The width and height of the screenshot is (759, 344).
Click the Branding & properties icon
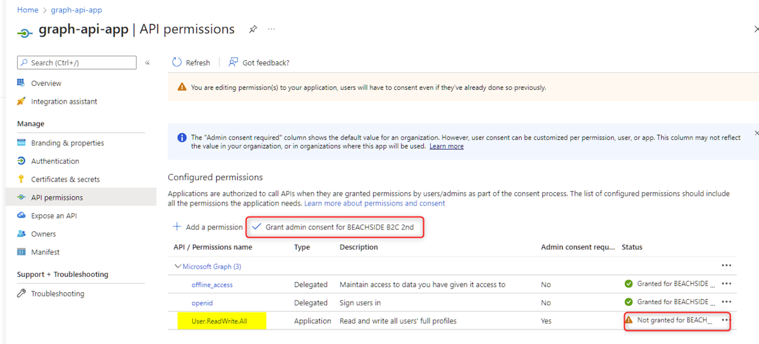[21, 143]
